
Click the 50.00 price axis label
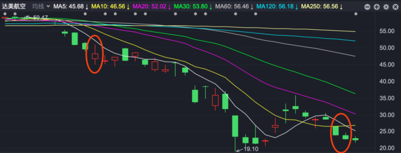point(387,48)
